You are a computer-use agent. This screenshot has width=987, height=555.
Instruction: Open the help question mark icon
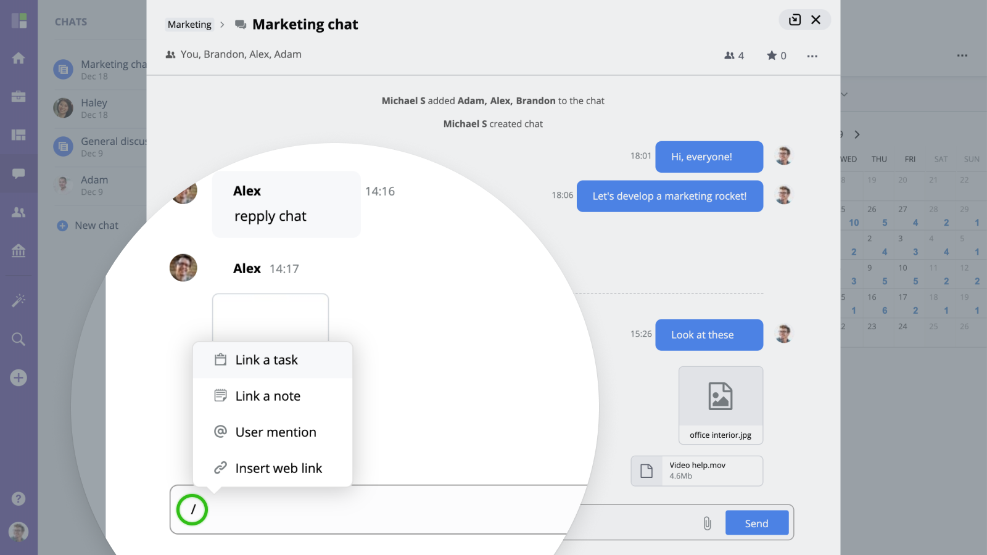tap(19, 498)
